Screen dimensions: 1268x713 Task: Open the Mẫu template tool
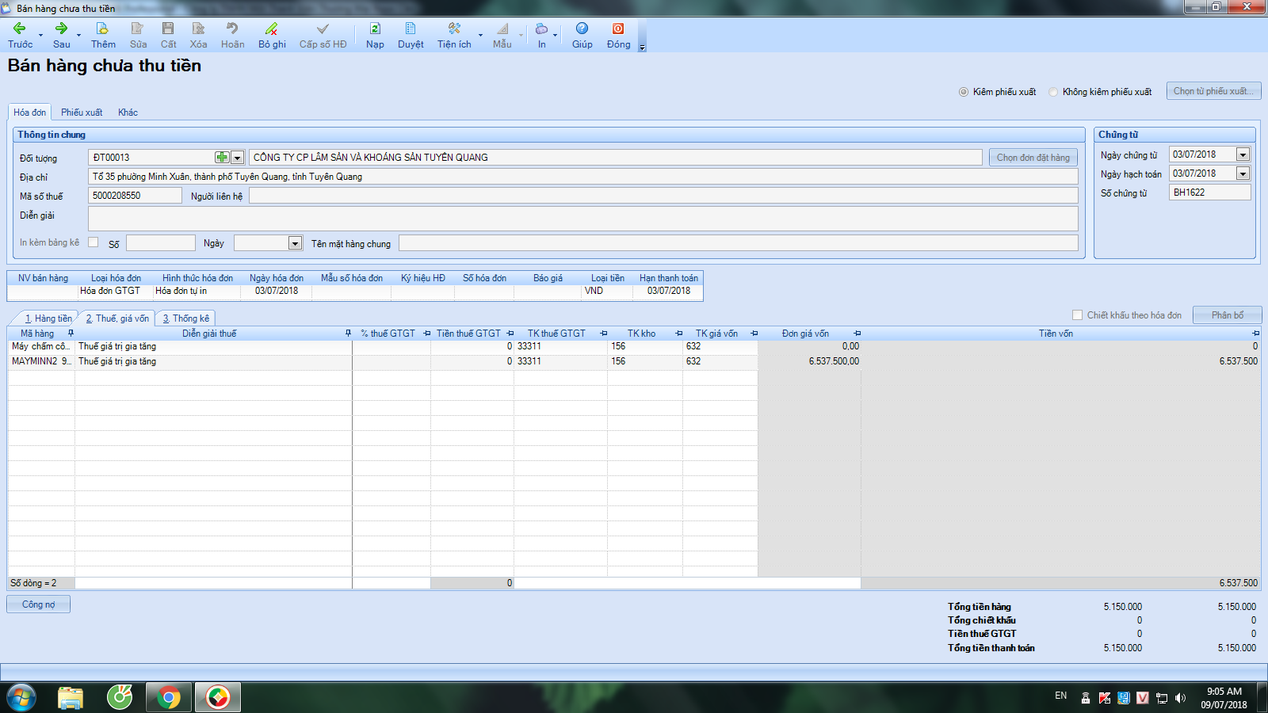(502, 35)
